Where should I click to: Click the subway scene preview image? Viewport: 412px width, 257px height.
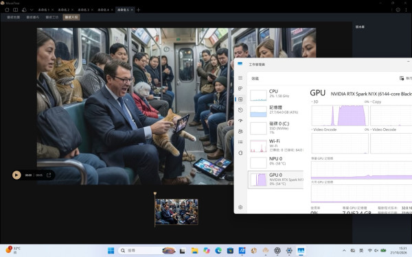coord(135,106)
